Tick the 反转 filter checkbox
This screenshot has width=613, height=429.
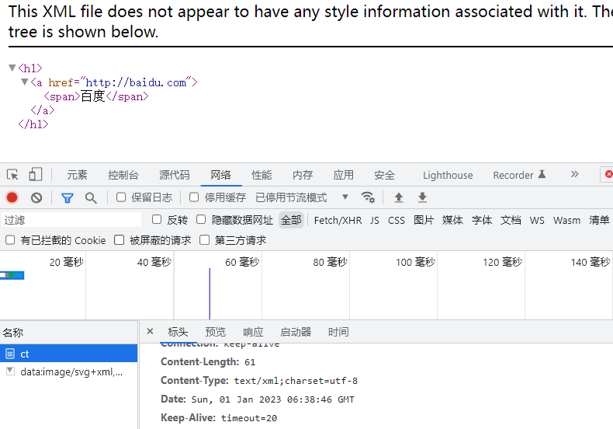coord(157,220)
